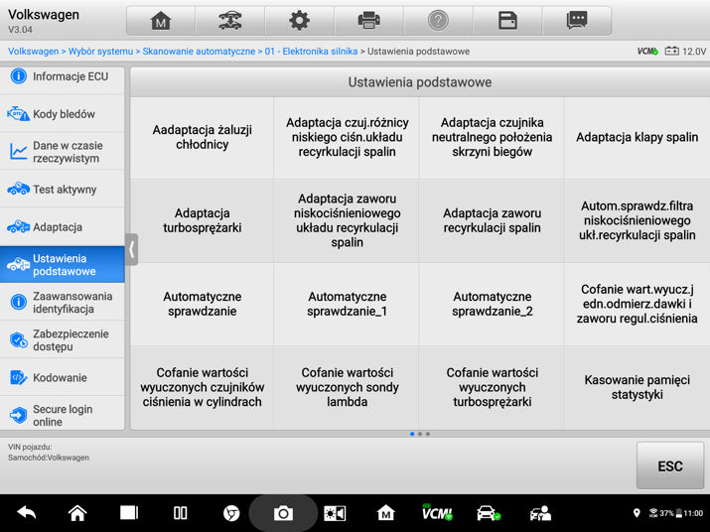The height and width of the screenshot is (532, 710).
Task: Select Cofanie wartości wyuczonych turbosprężarki
Action: pyautogui.click(x=492, y=387)
